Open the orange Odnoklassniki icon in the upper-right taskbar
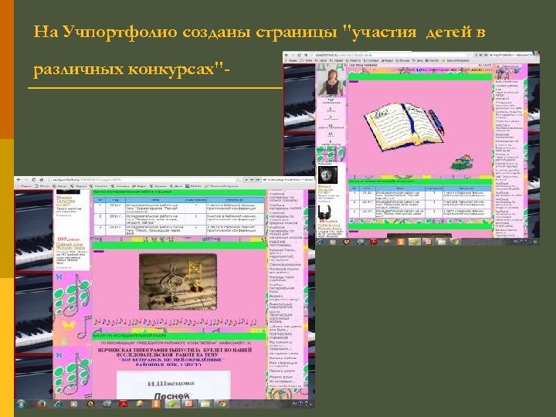556x417 pixels. (401, 242)
